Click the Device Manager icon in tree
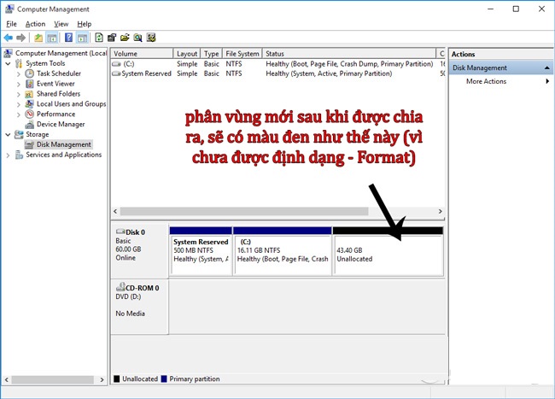The width and height of the screenshot is (555, 399). [30, 124]
